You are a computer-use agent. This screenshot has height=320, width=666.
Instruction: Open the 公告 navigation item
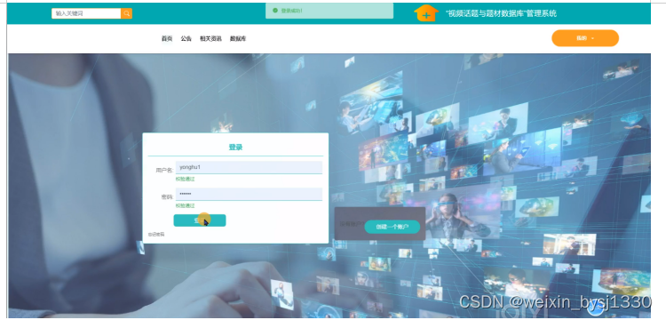pyautogui.click(x=186, y=39)
